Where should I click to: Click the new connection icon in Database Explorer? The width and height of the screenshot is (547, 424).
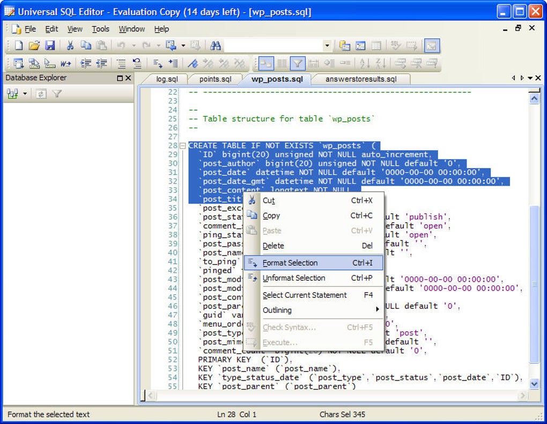(x=12, y=94)
